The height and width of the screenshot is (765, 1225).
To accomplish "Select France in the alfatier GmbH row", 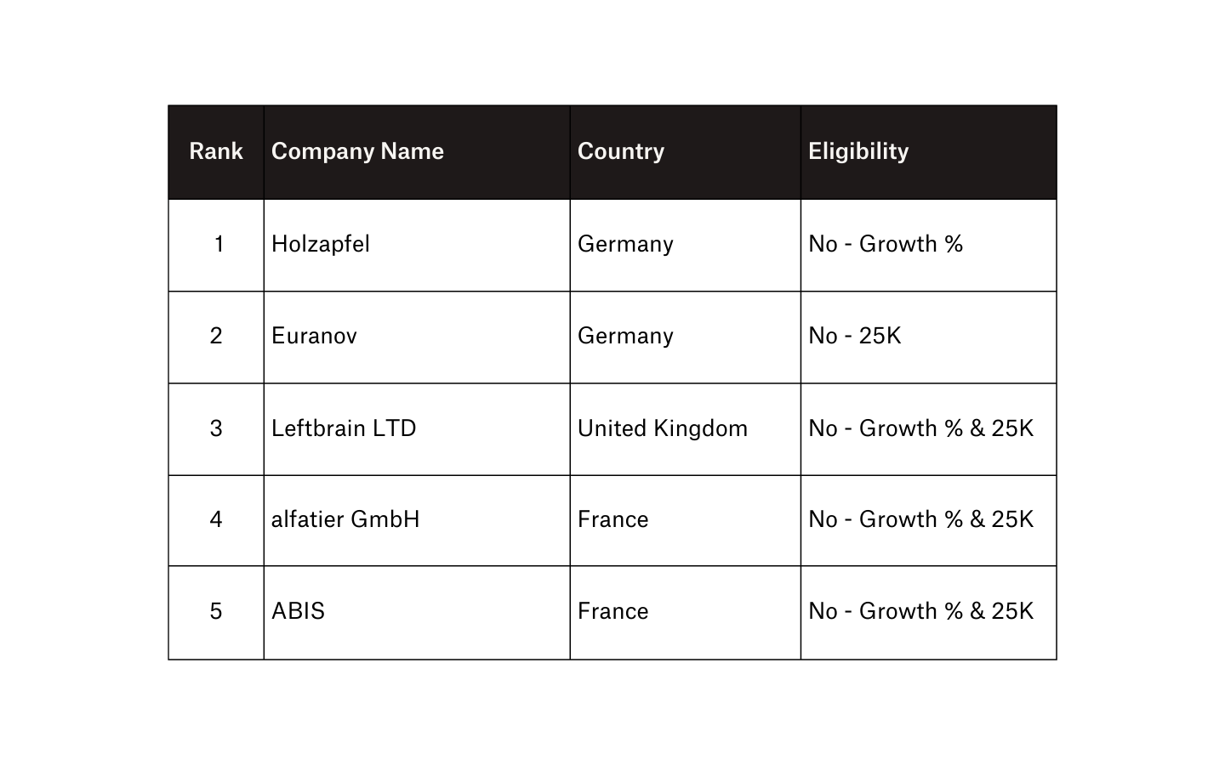I will point(612,519).
